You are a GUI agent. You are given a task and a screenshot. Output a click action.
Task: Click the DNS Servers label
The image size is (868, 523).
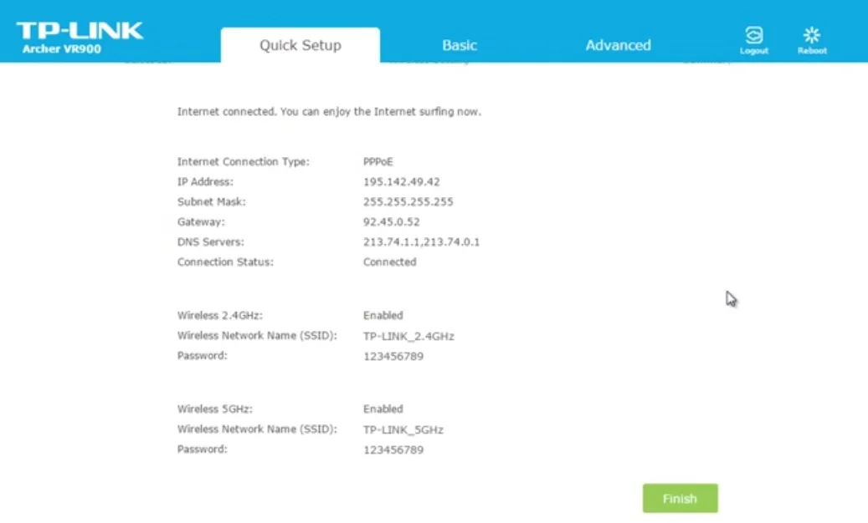(x=210, y=242)
